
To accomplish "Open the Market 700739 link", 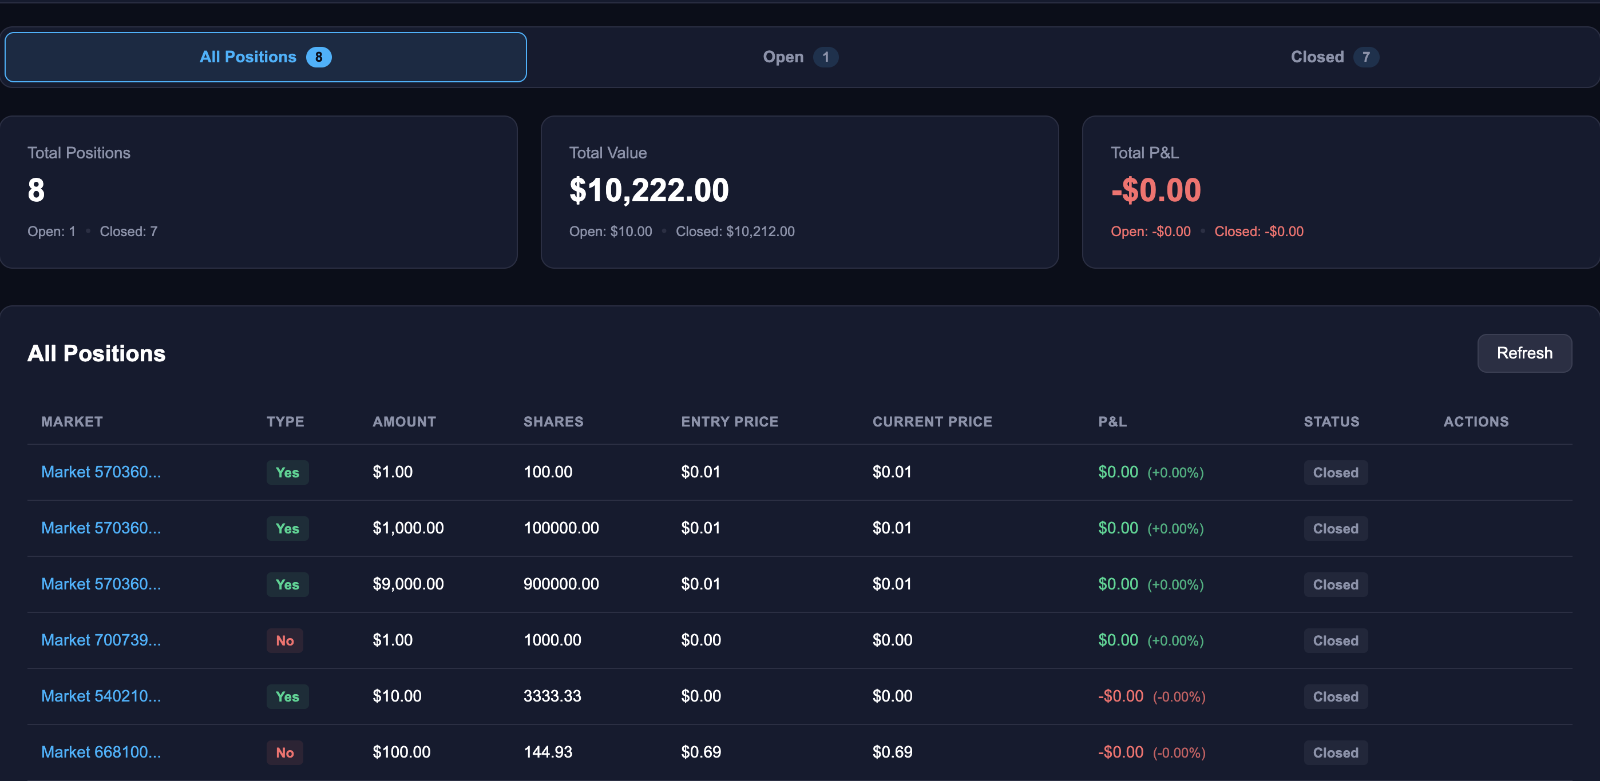I will pyautogui.click(x=101, y=640).
